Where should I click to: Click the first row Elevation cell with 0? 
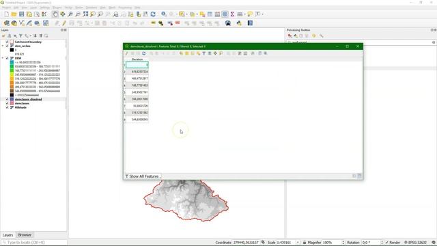pyautogui.click(x=137, y=65)
